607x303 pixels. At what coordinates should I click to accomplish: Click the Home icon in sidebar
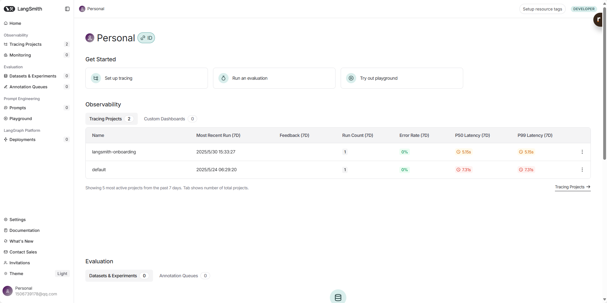6,23
